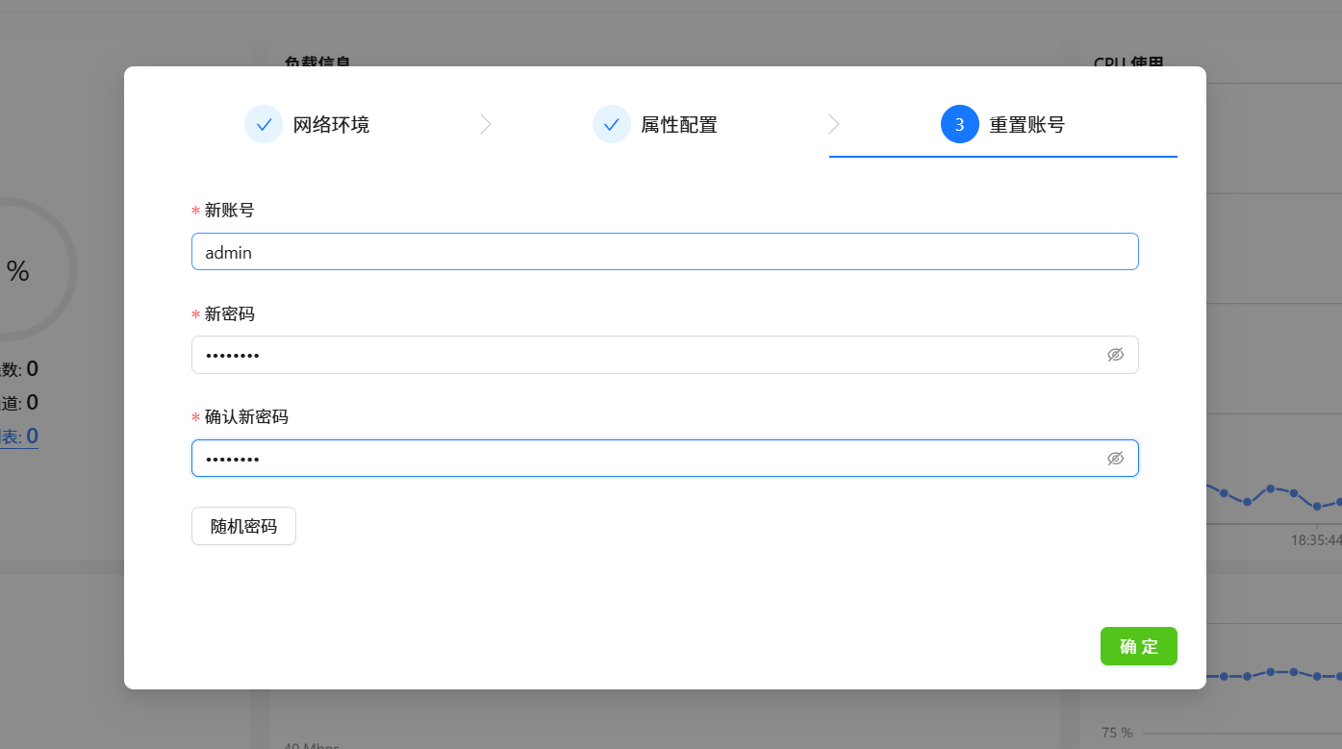This screenshot has height=749, width=1342.
Task: Switch to the 属性配置 step
Action: [679, 124]
